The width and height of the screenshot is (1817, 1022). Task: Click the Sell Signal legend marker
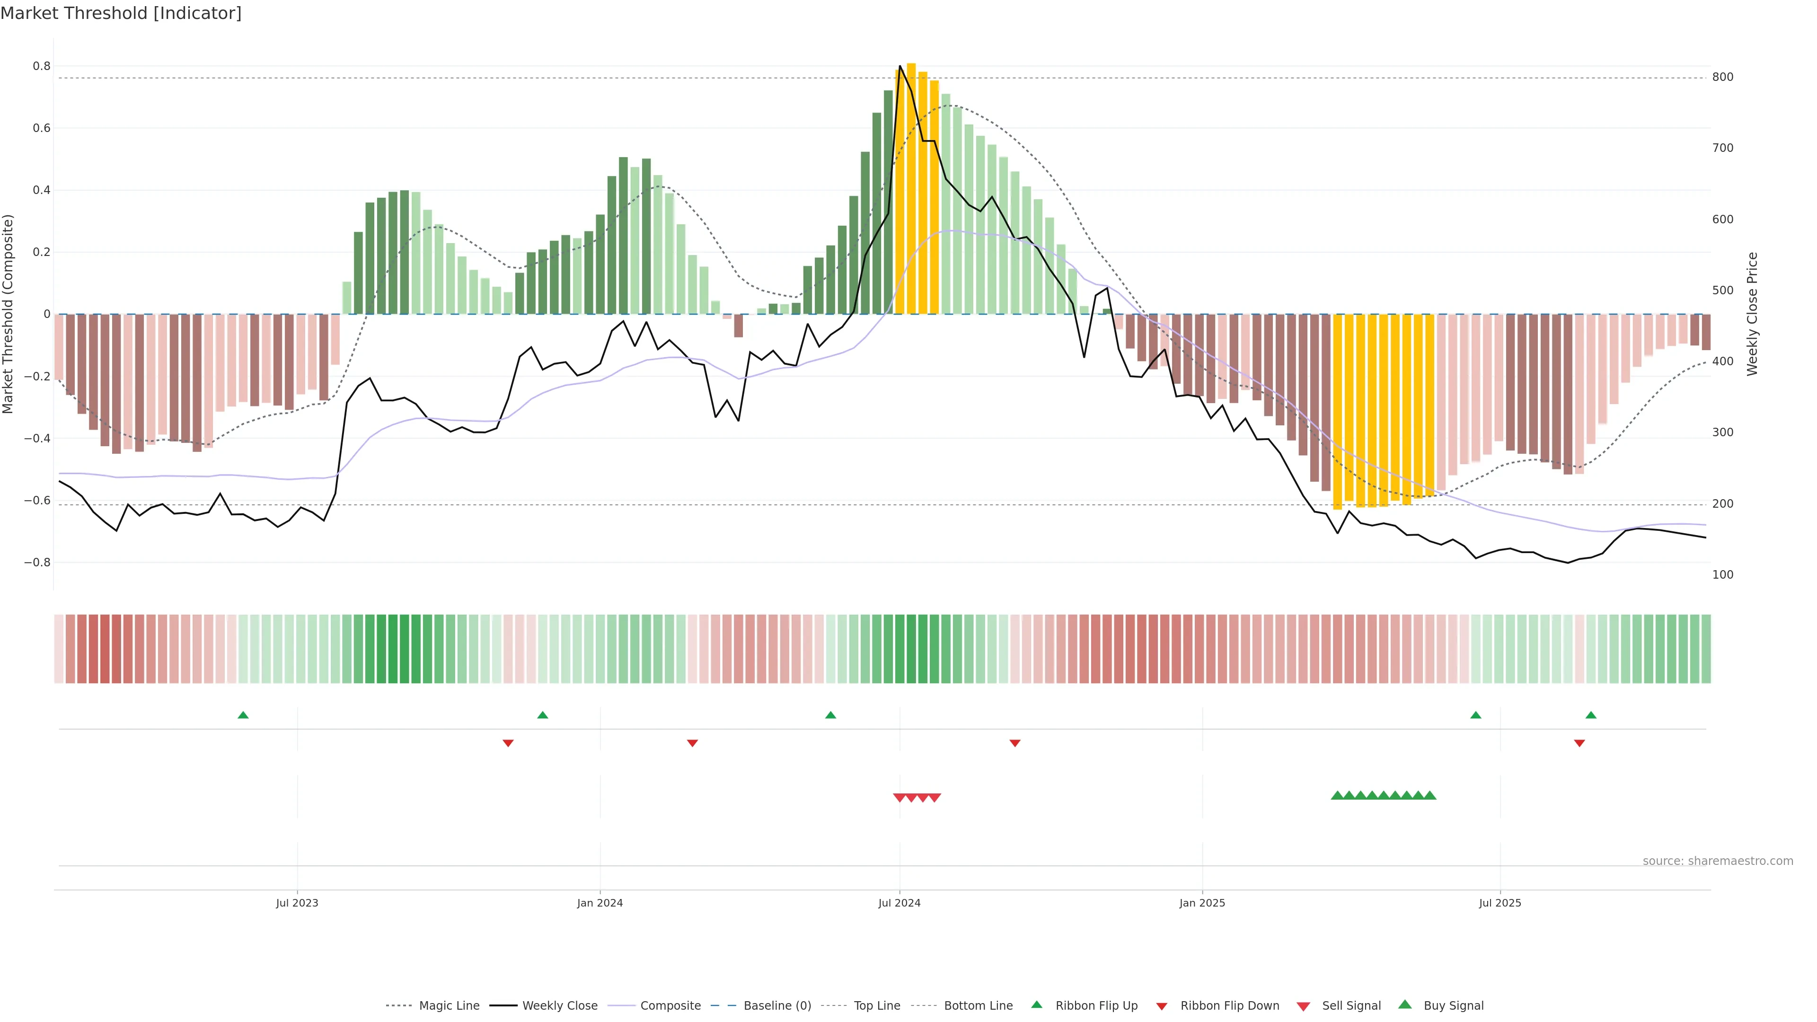pyautogui.click(x=1304, y=1006)
